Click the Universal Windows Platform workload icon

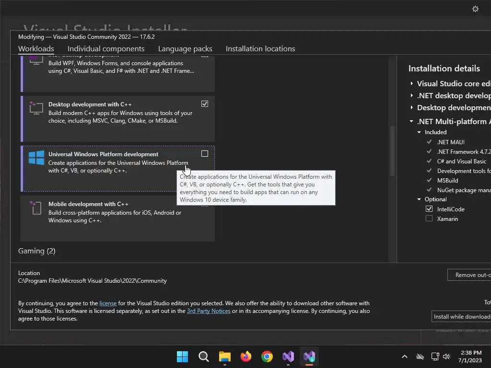click(x=36, y=157)
